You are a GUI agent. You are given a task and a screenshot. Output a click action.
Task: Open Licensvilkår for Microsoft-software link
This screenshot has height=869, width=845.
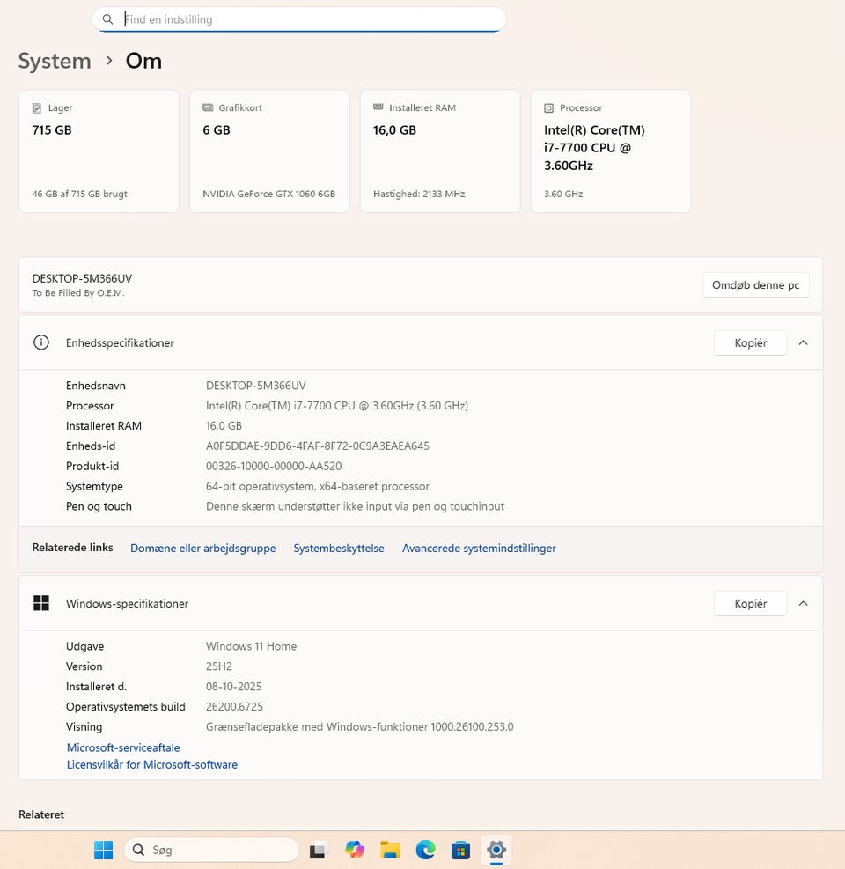pyautogui.click(x=151, y=765)
